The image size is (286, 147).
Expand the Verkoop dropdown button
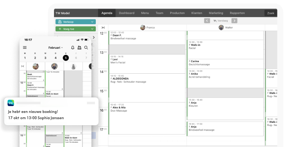click(x=76, y=22)
